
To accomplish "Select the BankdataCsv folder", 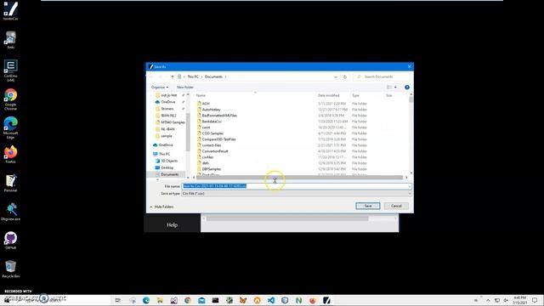I will click(212, 122).
